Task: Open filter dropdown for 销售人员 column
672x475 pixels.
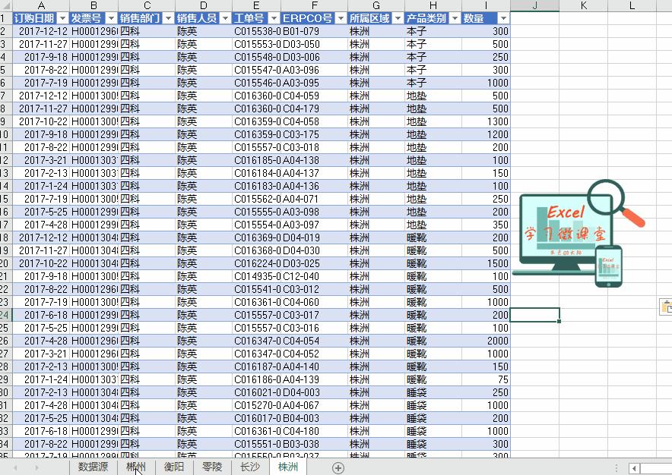Action: pos(226,18)
